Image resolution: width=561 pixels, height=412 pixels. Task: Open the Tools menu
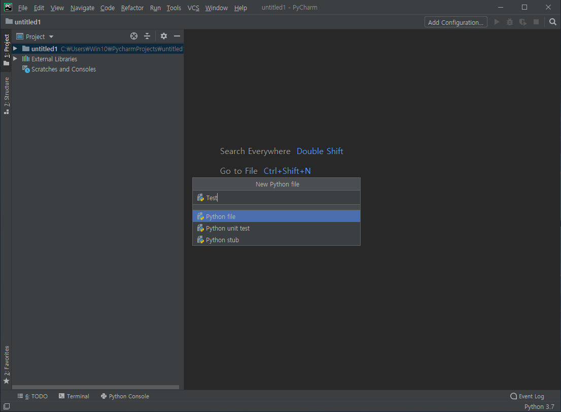(x=174, y=8)
